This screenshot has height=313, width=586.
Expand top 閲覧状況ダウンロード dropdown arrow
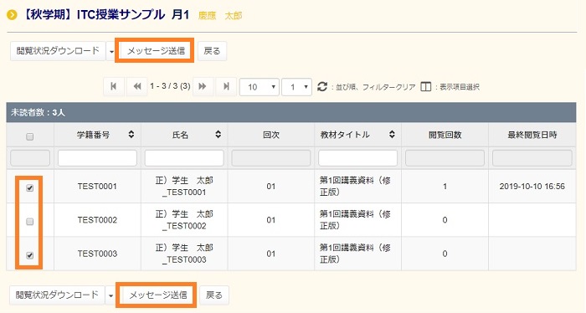(111, 51)
